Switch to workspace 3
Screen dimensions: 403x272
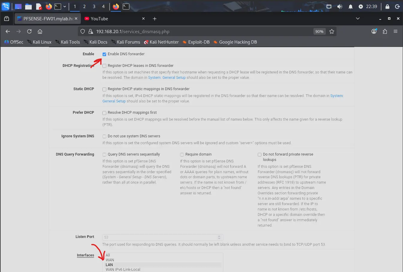(x=94, y=6)
